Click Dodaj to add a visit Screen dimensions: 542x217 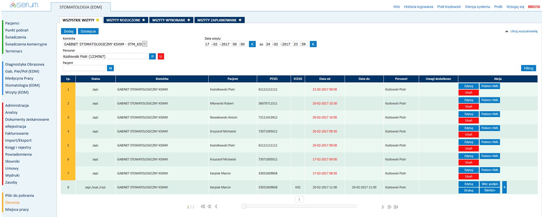69,31
